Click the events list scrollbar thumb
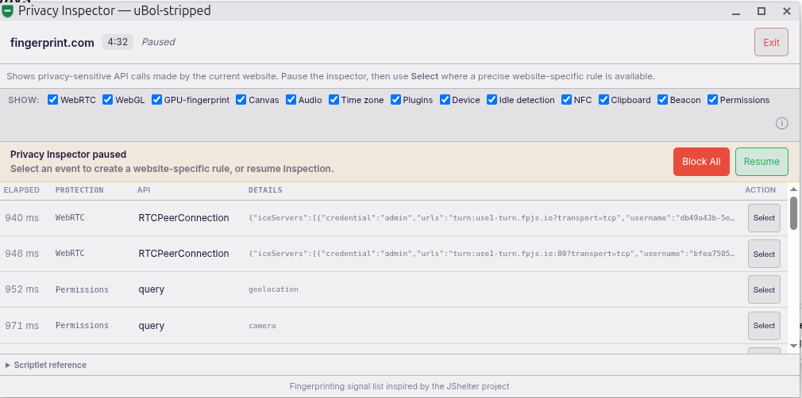 pos(793,213)
